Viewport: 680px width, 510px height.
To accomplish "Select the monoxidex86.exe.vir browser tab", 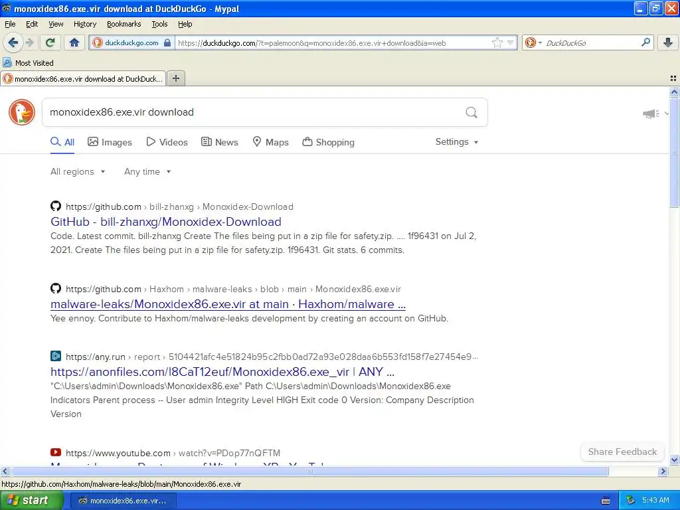I will [83, 79].
